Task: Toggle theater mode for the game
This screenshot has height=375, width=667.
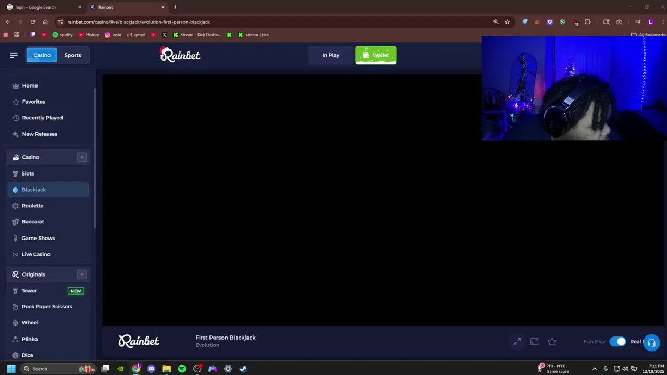Action: [x=534, y=342]
